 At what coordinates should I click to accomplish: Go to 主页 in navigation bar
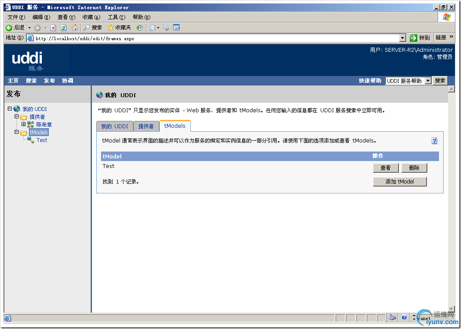click(13, 81)
